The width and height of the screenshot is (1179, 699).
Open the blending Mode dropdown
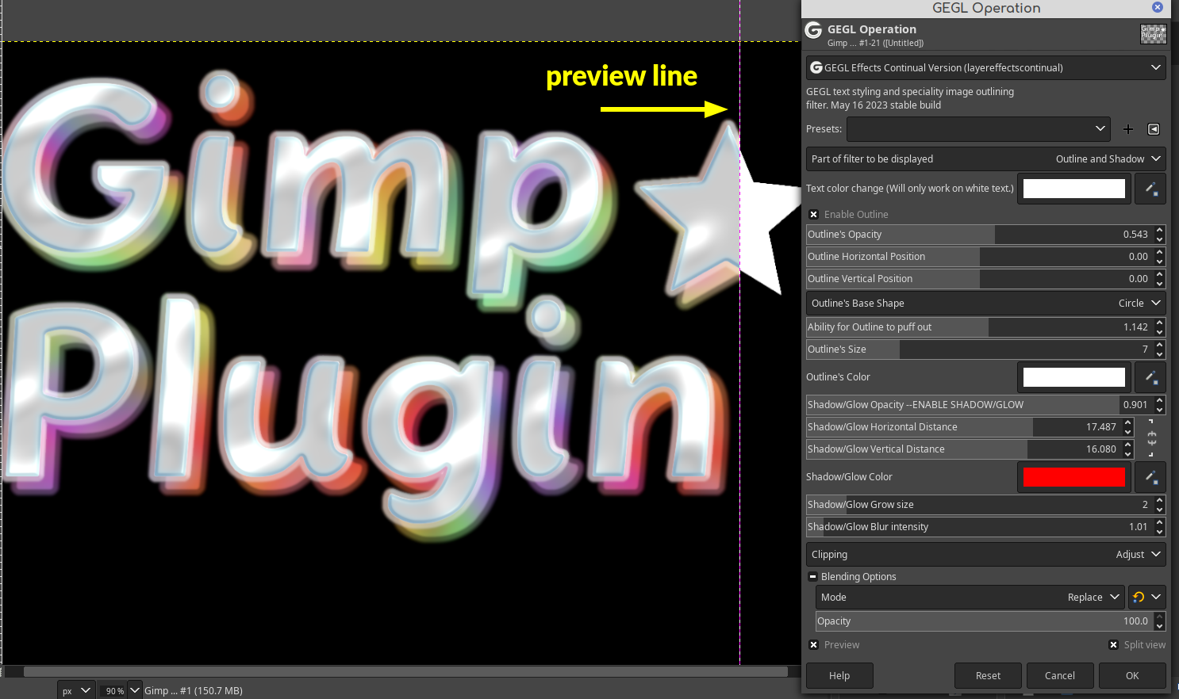(x=970, y=598)
